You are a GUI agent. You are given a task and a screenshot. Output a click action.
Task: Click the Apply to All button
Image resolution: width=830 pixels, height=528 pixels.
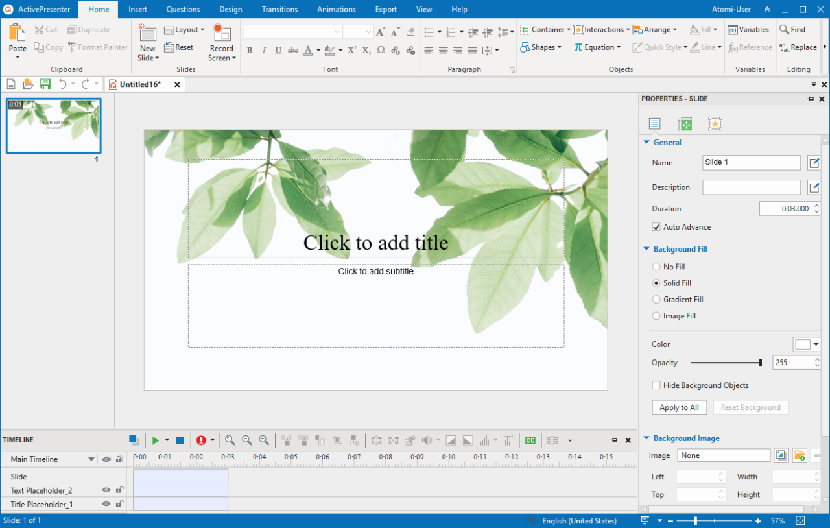point(679,407)
